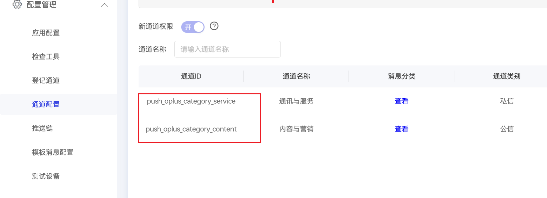
Task: Go to 登记通道 page
Action: (46, 80)
